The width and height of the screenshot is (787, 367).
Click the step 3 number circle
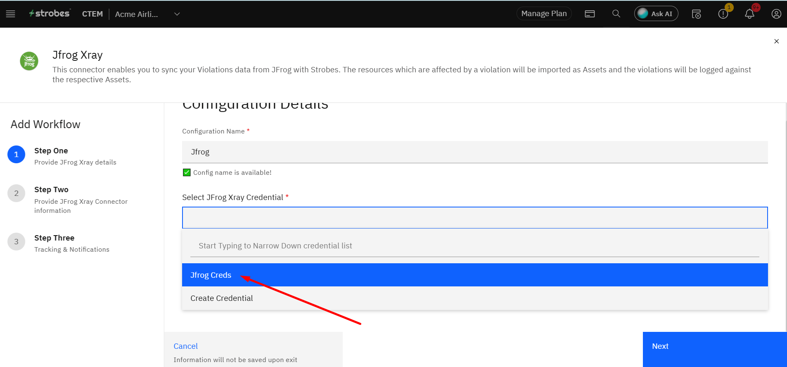pos(17,242)
